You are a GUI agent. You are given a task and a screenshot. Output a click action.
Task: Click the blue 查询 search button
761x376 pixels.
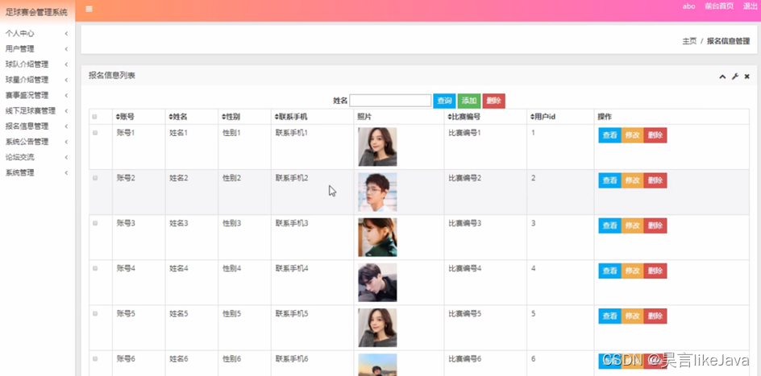coord(444,101)
